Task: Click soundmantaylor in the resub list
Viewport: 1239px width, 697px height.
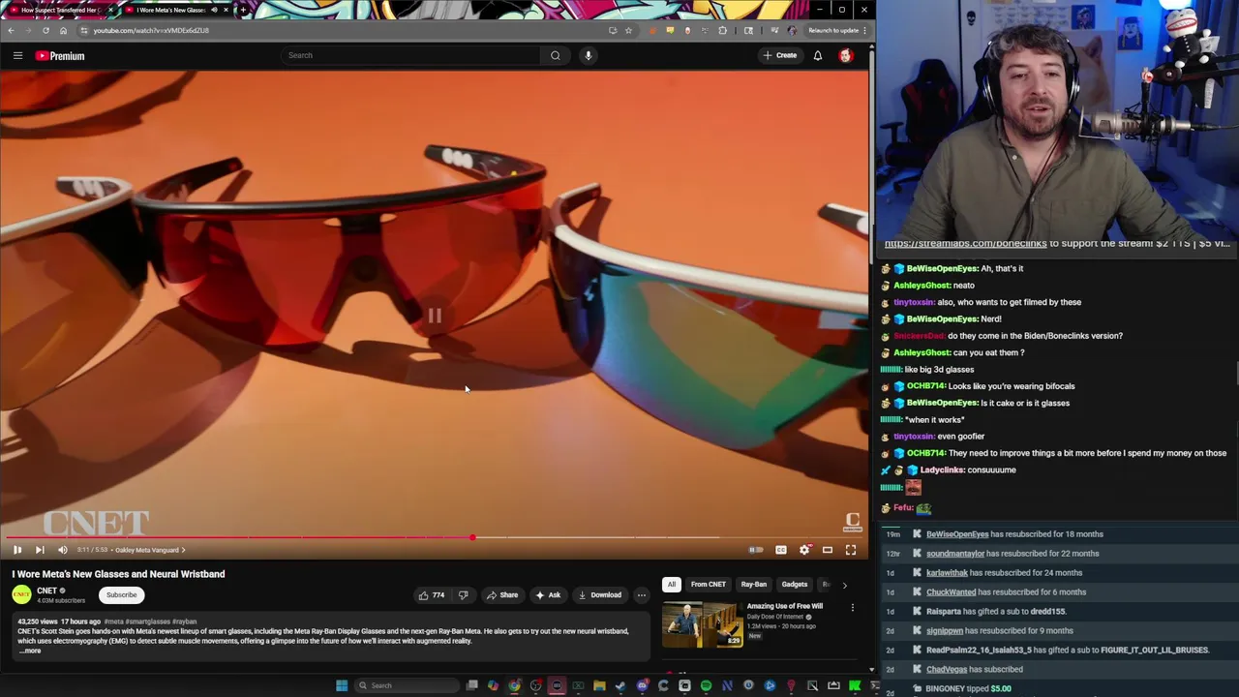Action: pyautogui.click(x=955, y=554)
